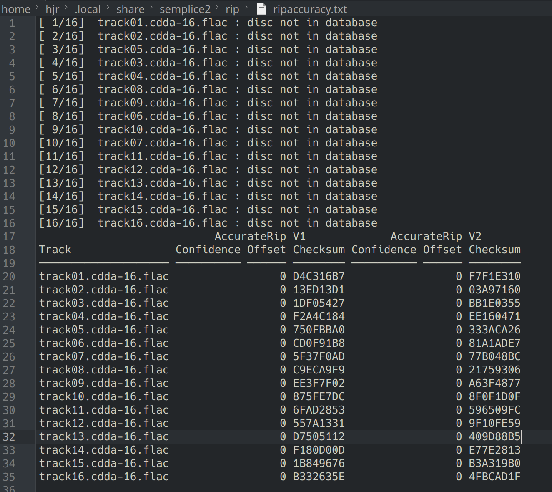Open semplice2 from the path bar

tap(185, 9)
